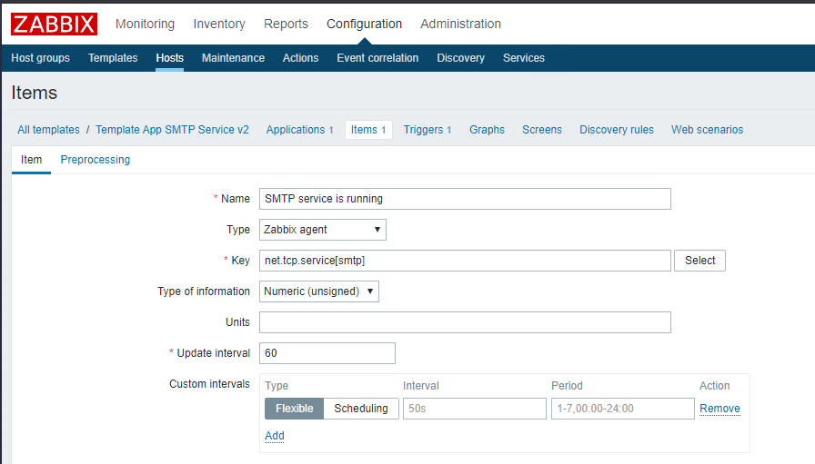Image resolution: width=815 pixels, height=464 pixels.
Task: Expand the Type dropdown showing Zabbix agent
Action: [x=323, y=230]
